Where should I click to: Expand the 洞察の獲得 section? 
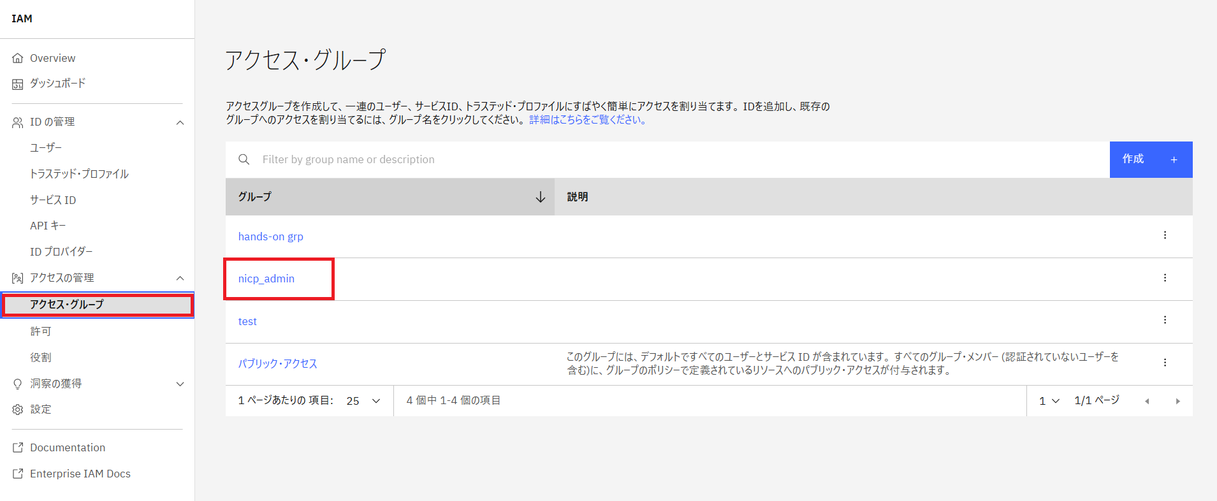180,384
